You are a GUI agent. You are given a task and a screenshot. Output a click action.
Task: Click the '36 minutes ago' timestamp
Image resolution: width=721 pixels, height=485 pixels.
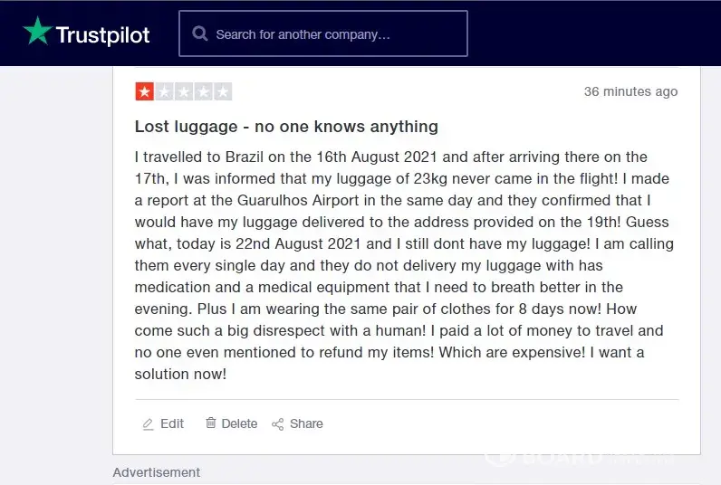pyautogui.click(x=630, y=91)
